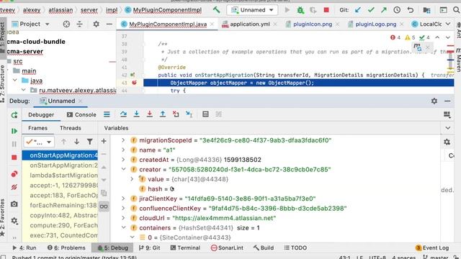Viewport: 461px width, 259px height.
Task: Click the show watches glasses icon
Action: click(104, 206)
